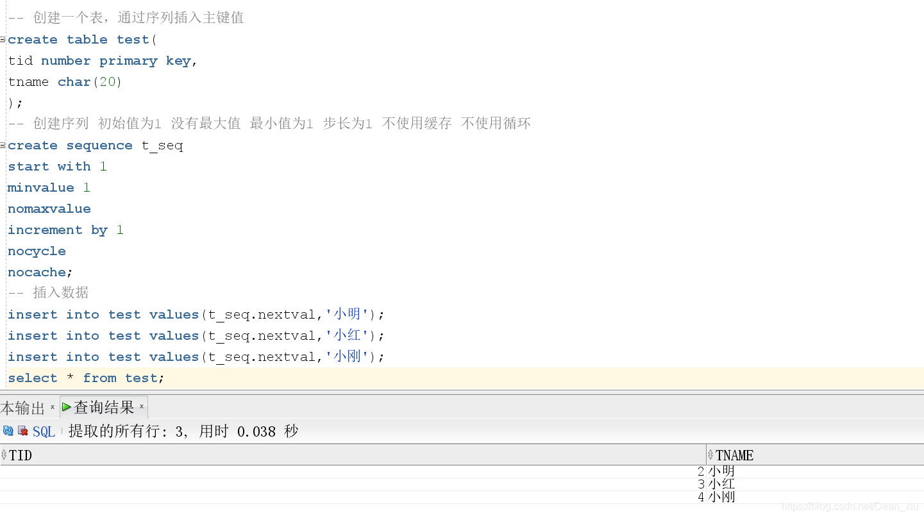The image size is (924, 518).
Task: Click the 'nomaxvalue' keyword line
Action: coord(49,209)
